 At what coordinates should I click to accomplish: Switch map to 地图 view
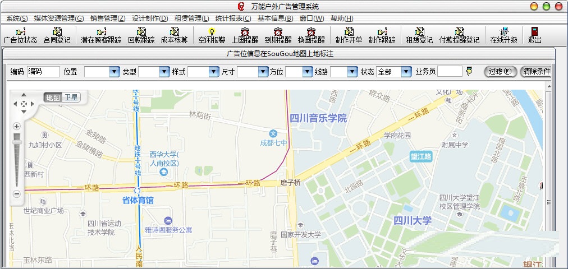tap(53, 98)
